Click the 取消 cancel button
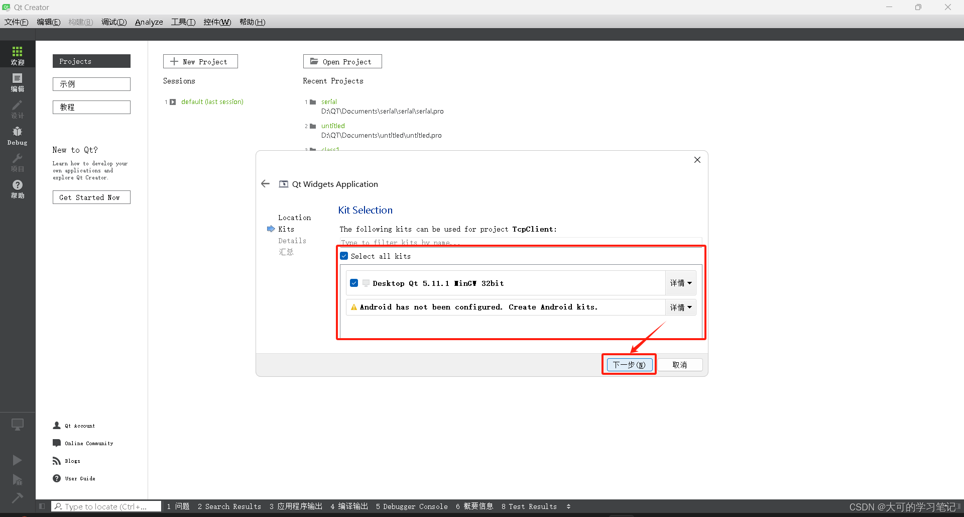This screenshot has height=517, width=964. click(680, 365)
